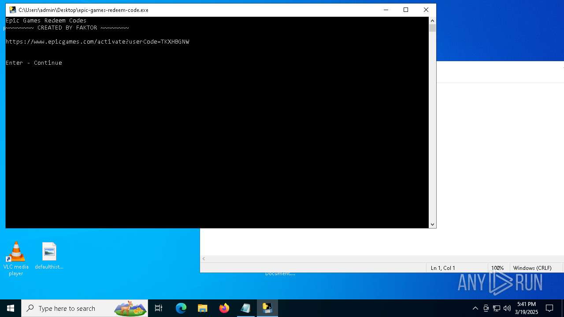Click 'Epic Games Redeem Codes' heading text
Screen dimensions: 564x317
pos(46,20)
